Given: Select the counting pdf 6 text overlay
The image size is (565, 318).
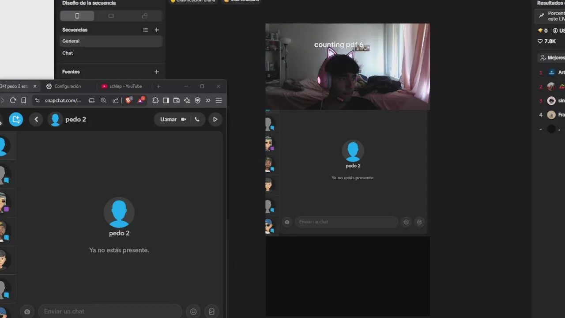Looking at the screenshot, I should click(339, 45).
